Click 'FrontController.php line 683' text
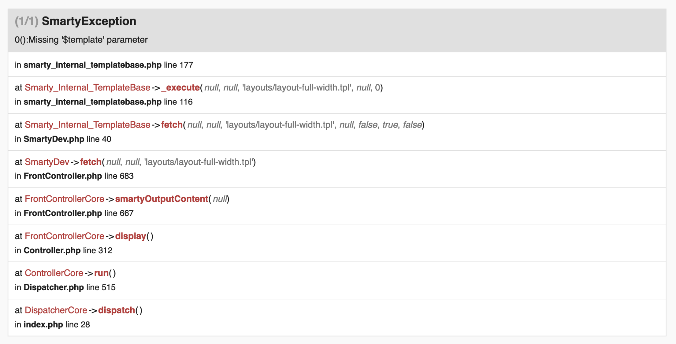Viewport: 676px width, 344px height. point(79,176)
